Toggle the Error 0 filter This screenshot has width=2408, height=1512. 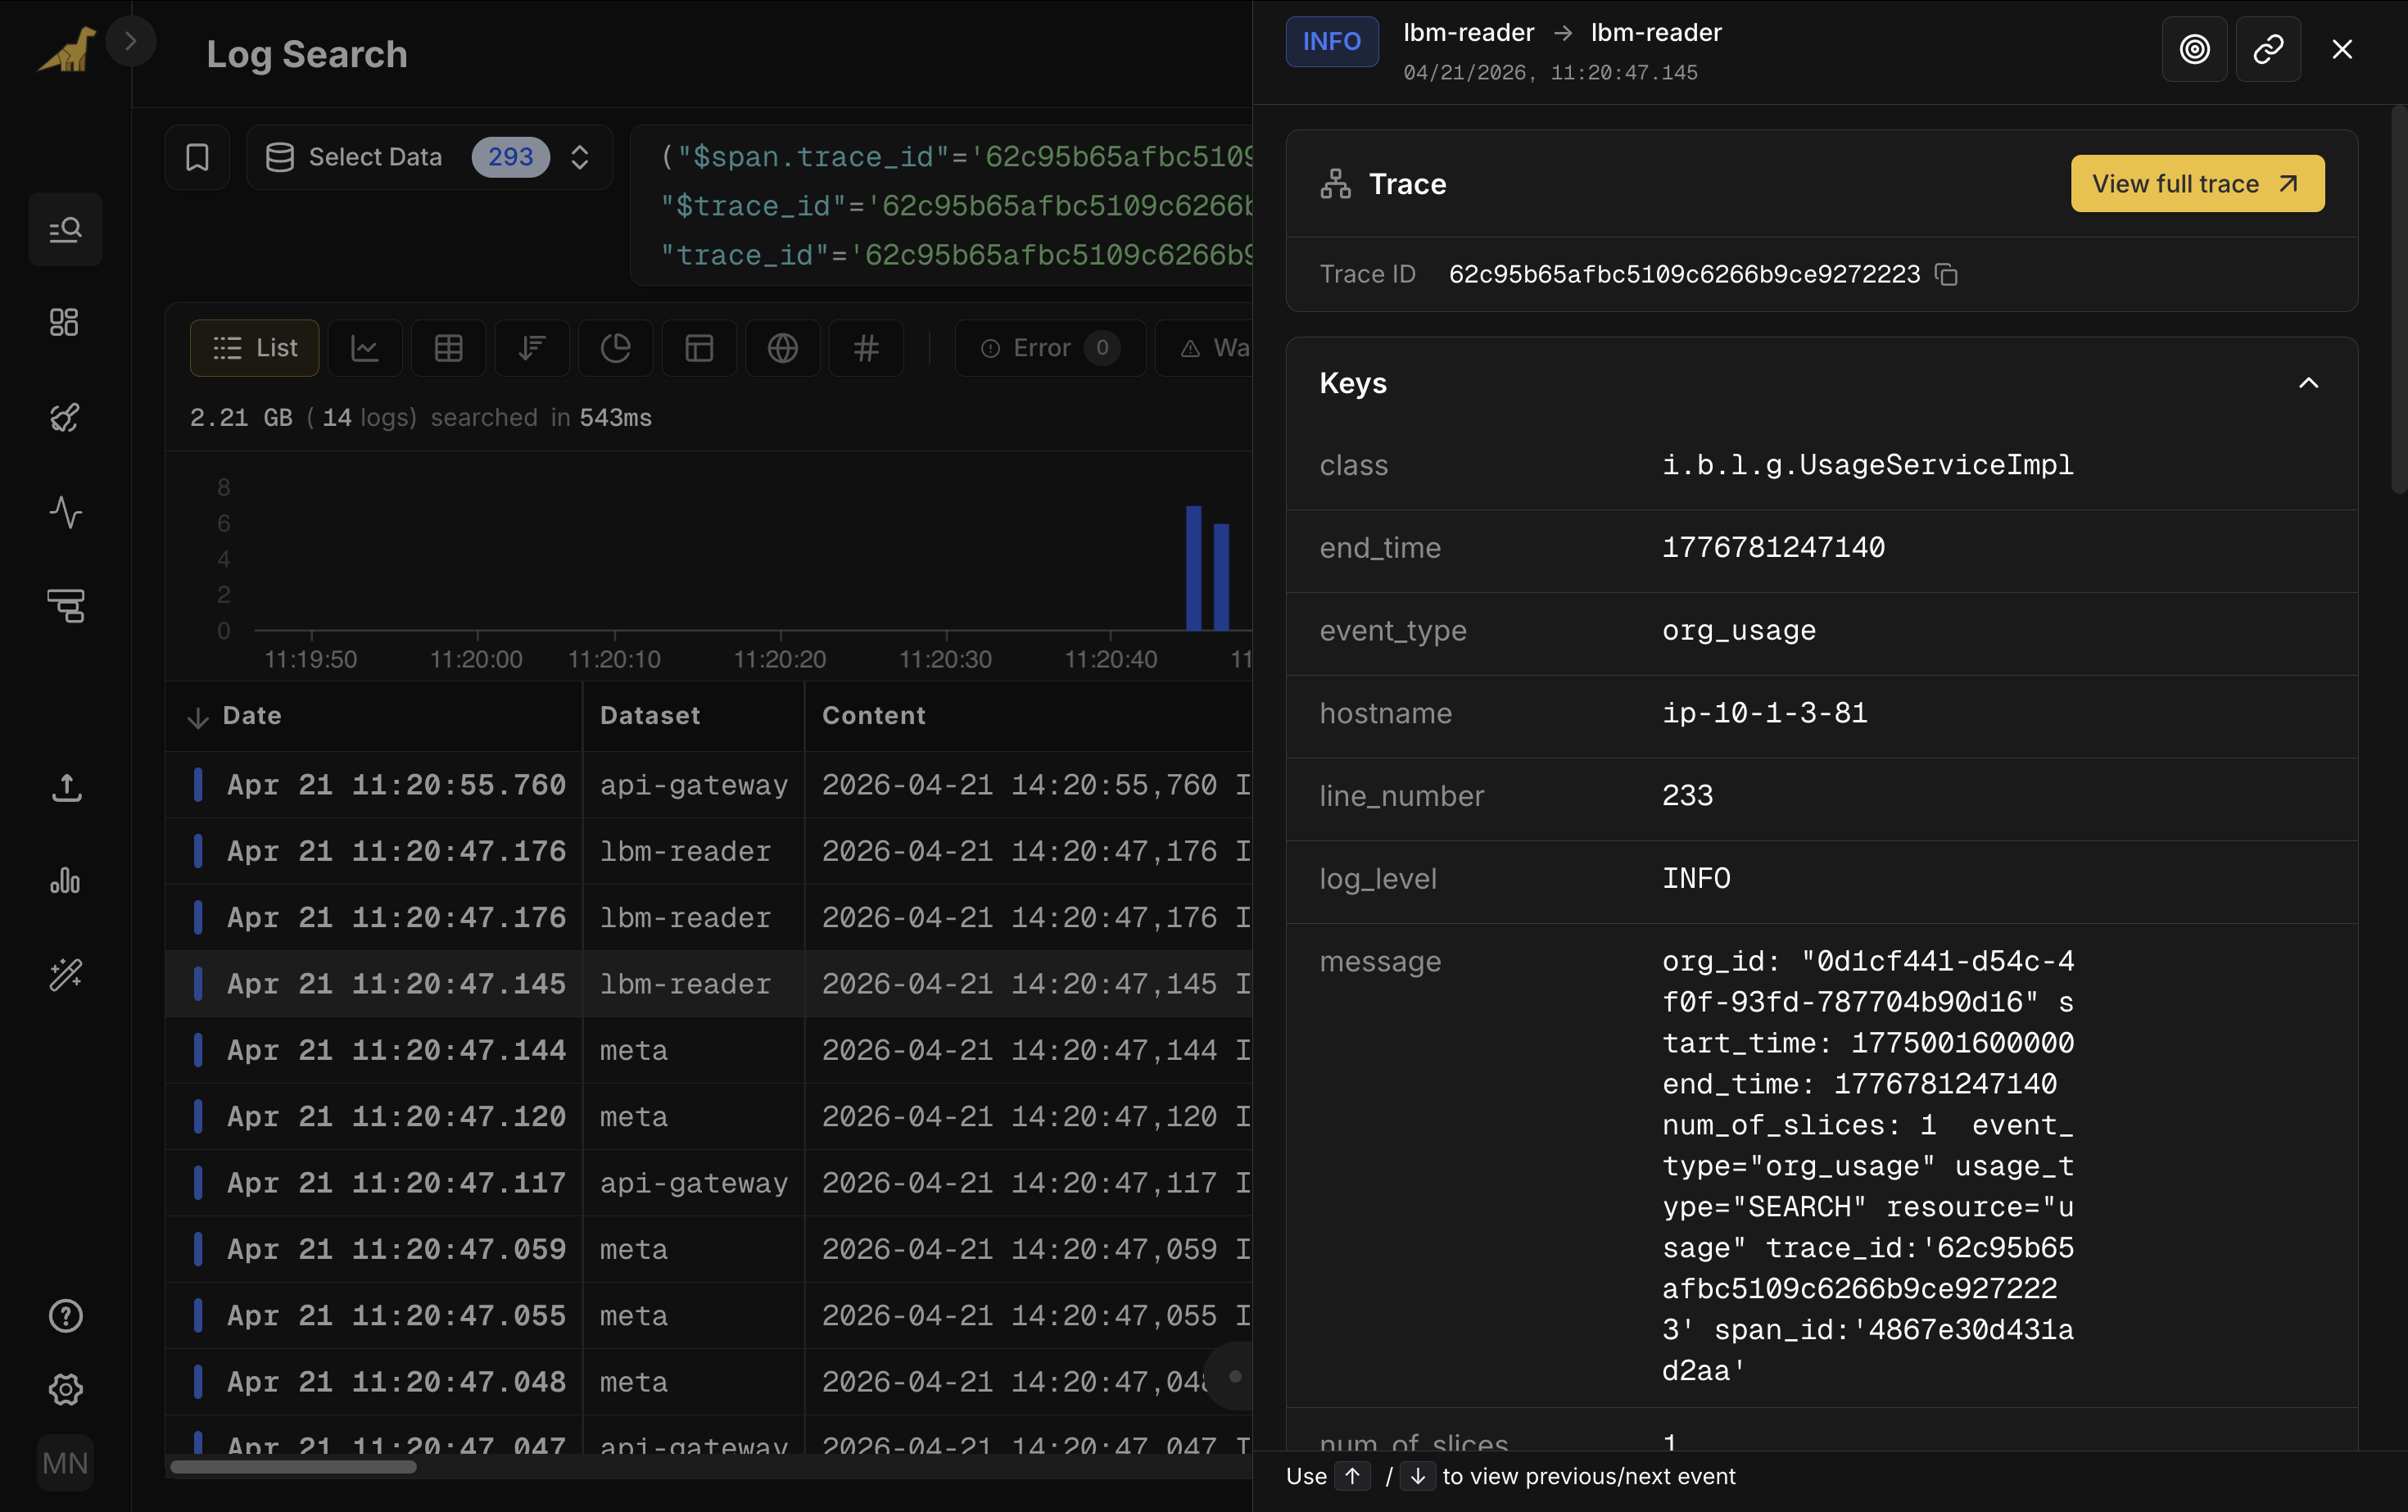[x=1050, y=348]
